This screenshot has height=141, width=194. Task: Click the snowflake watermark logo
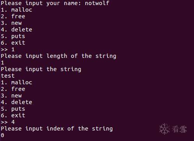164,129
